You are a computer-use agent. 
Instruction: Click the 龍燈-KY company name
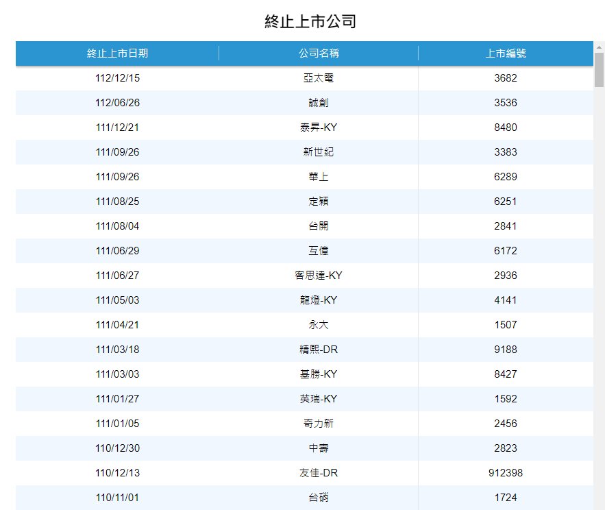(x=319, y=300)
